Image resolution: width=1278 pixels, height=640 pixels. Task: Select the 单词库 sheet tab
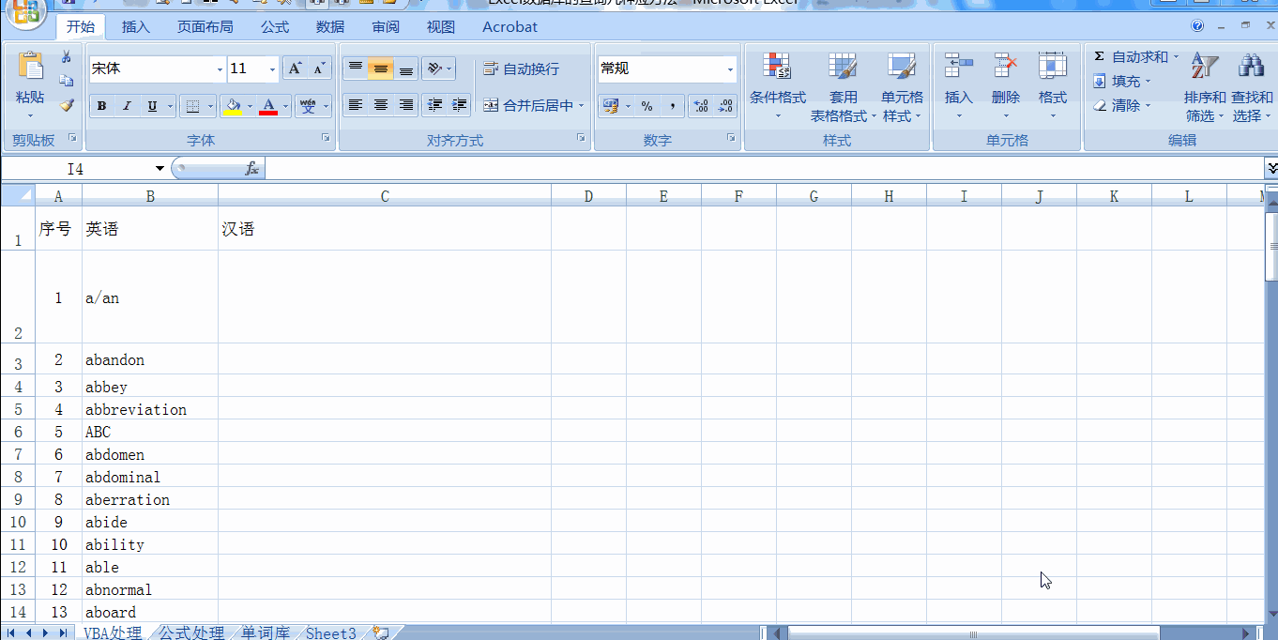[266, 633]
